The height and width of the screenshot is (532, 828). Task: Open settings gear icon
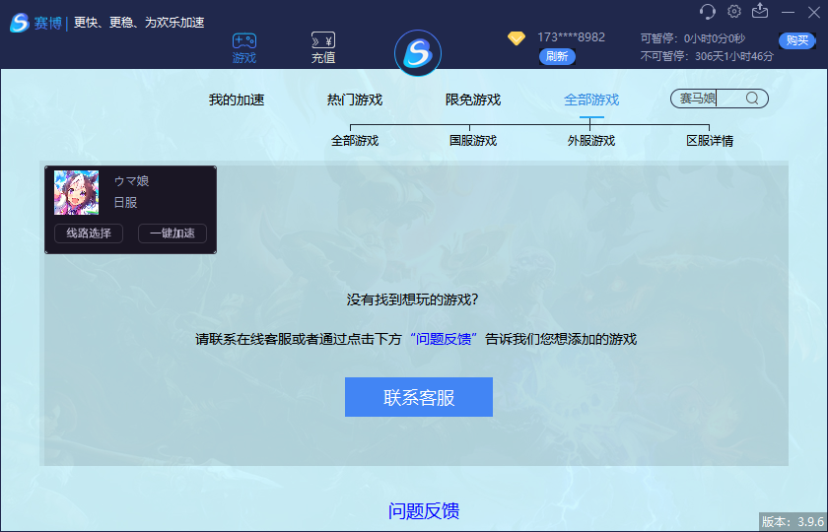[734, 11]
